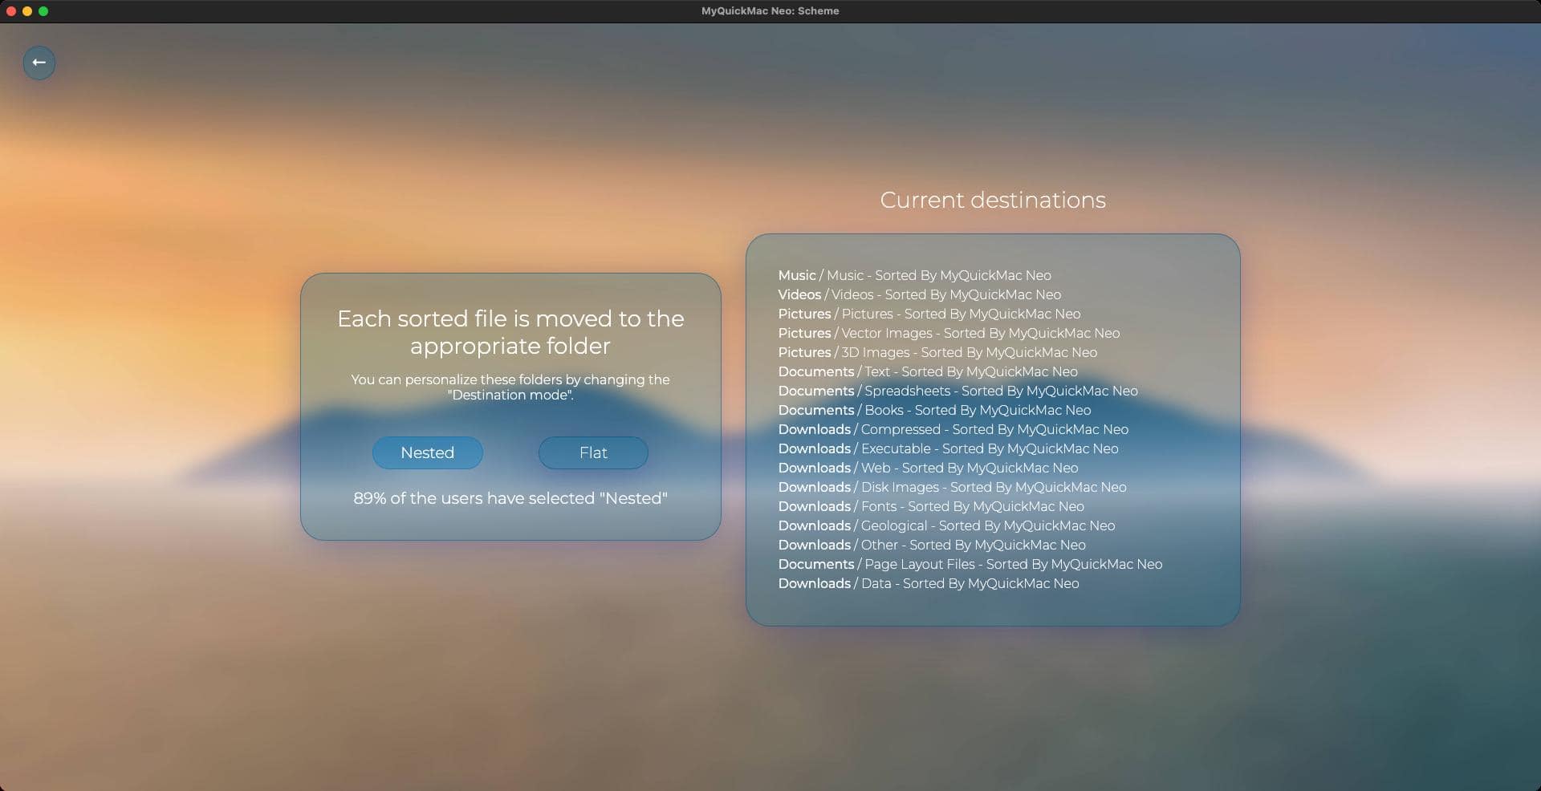
Task: Click the 'Pictures / 3D Images' row
Action: pyautogui.click(x=937, y=352)
